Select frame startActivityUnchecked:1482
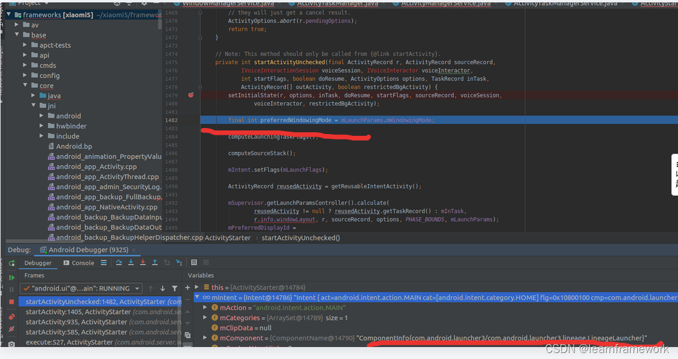 point(100,302)
